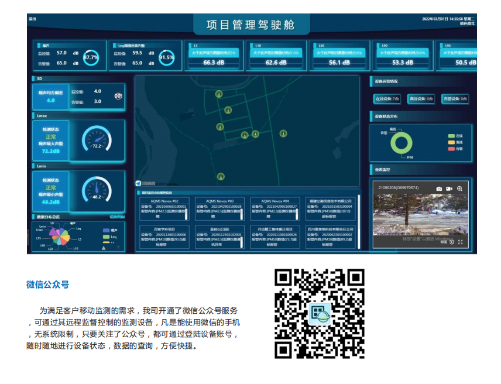Start recording with the video camera icon
The width and height of the screenshot is (501, 384).
coord(449,189)
